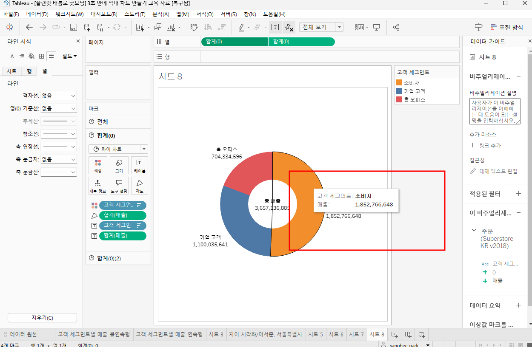Viewport: 532px width, 347px height.
Task: Open the 영(0) 기준선 dropdown
Action: point(59,109)
